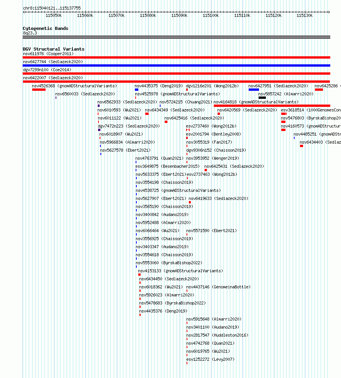Select nsv3554198 (Chaisson2019) variant

[x=164, y=183]
